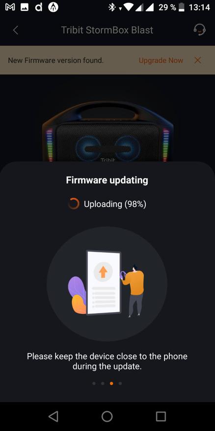Tap the uploading progress spinner

(x=74, y=204)
